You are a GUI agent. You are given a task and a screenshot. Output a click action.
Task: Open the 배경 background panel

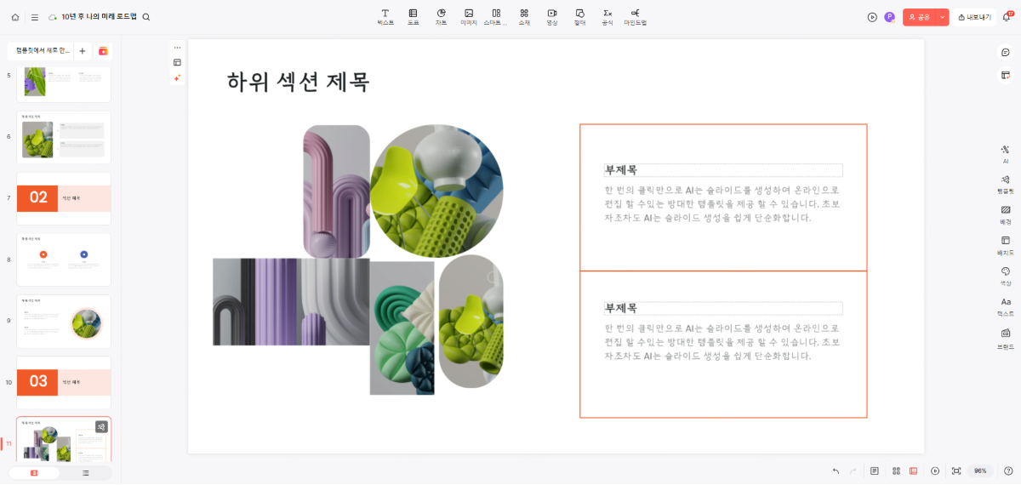[x=1006, y=214]
